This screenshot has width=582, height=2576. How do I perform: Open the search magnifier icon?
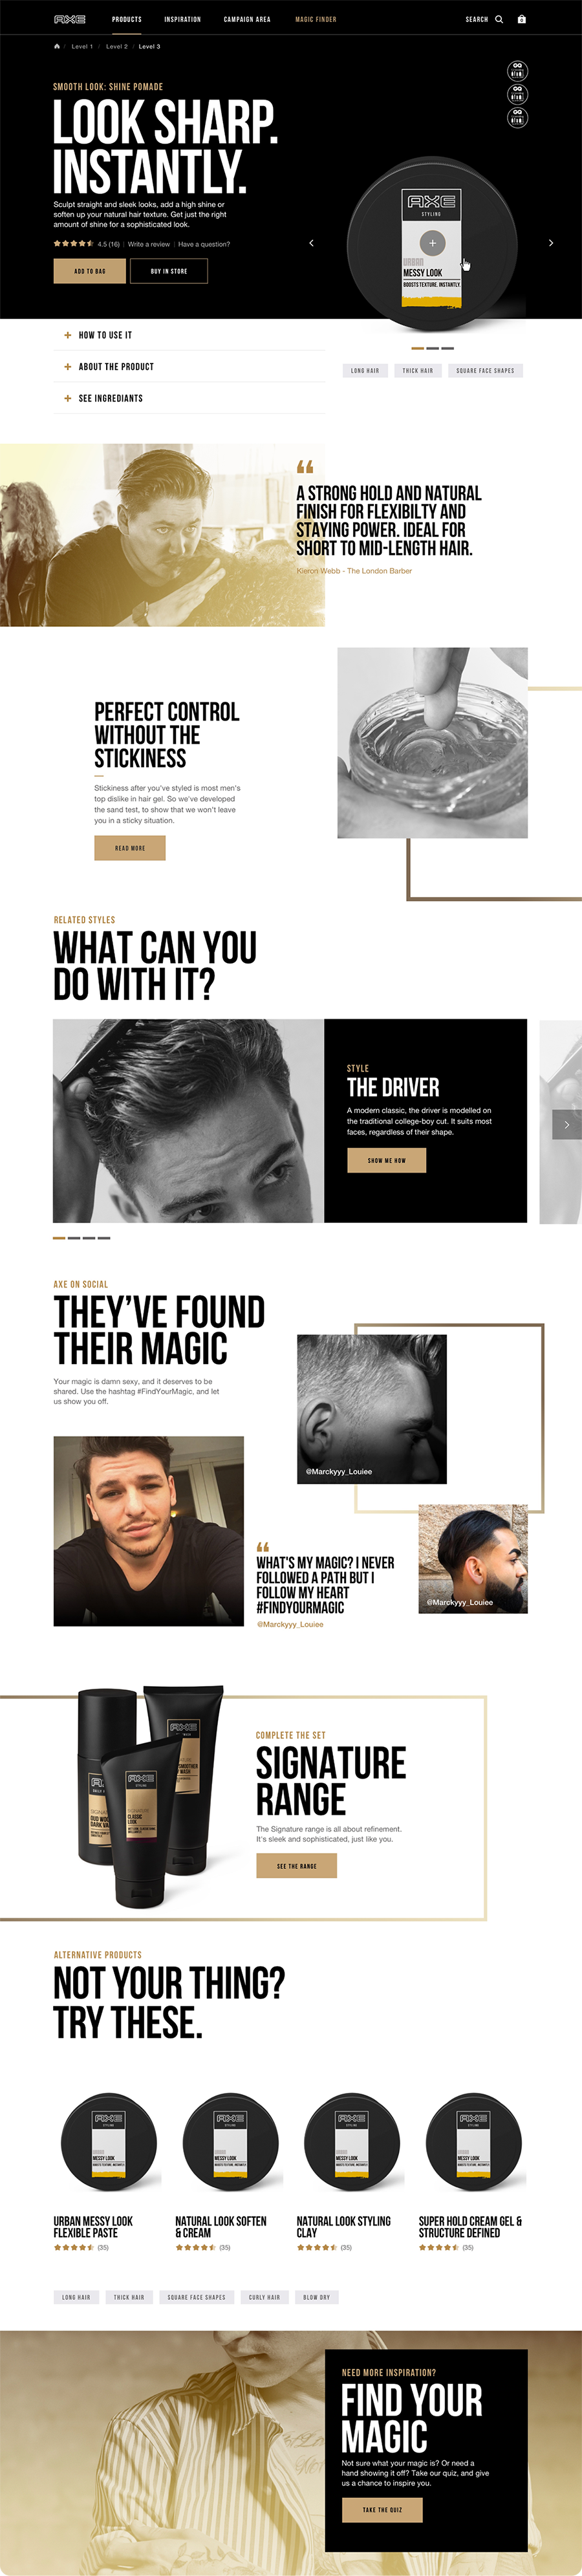coord(499,19)
